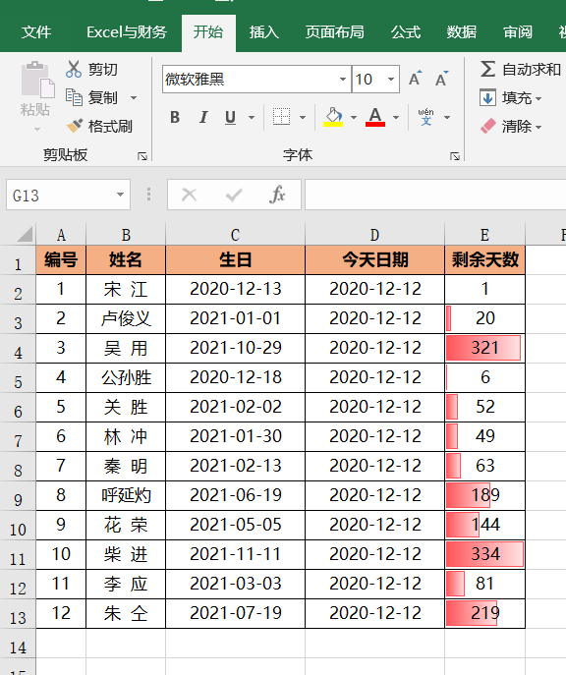Switch to the 数据 (Data) tab
The image size is (566, 675).
[462, 32]
